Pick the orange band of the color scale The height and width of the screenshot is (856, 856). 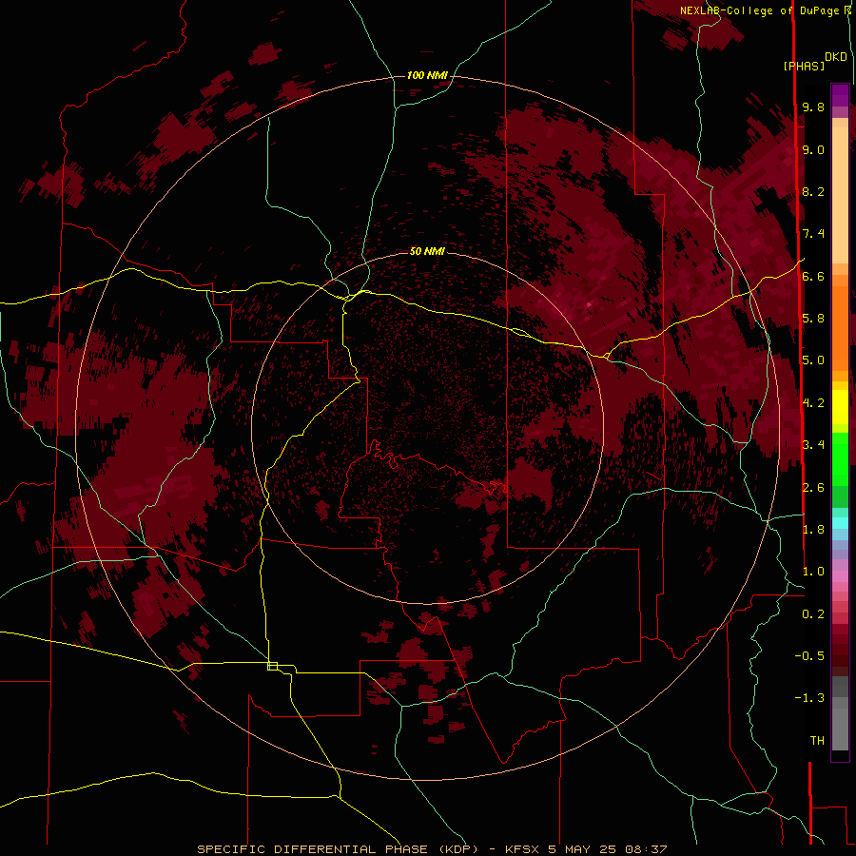(x=840, y=327)
